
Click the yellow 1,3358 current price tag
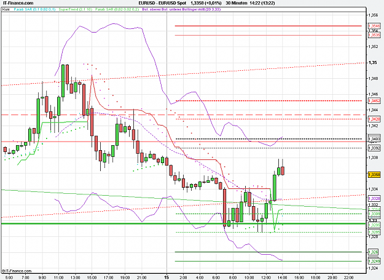(x=374, y=175)
